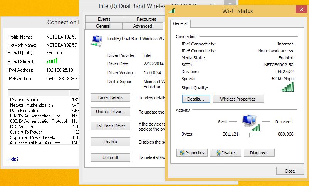The height and width of the screenshot is (186, 309).
Task: Click the IPv4 address 192.168.25.19
Action: [60, 70]
